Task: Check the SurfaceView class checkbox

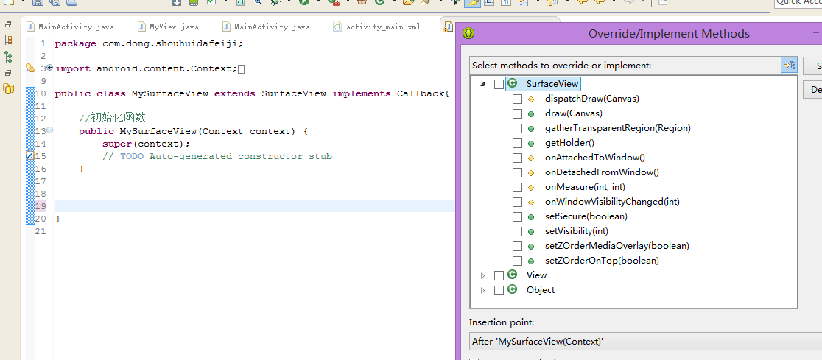Action: 499,84
